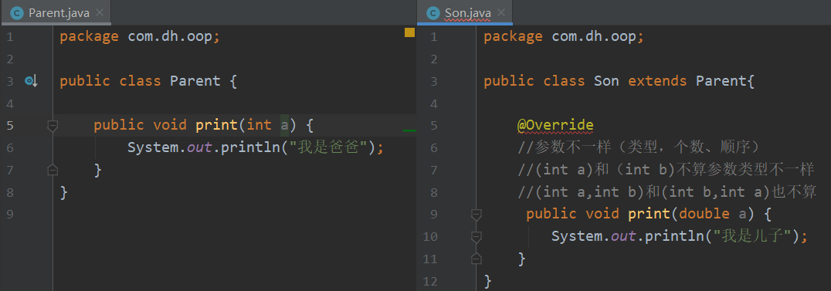This screenshot has height=291, width=831.
Task: Click the Son.java class file icon
Action: [x=433, y=12]
